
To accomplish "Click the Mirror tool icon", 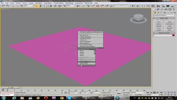I will coord(133,6).
